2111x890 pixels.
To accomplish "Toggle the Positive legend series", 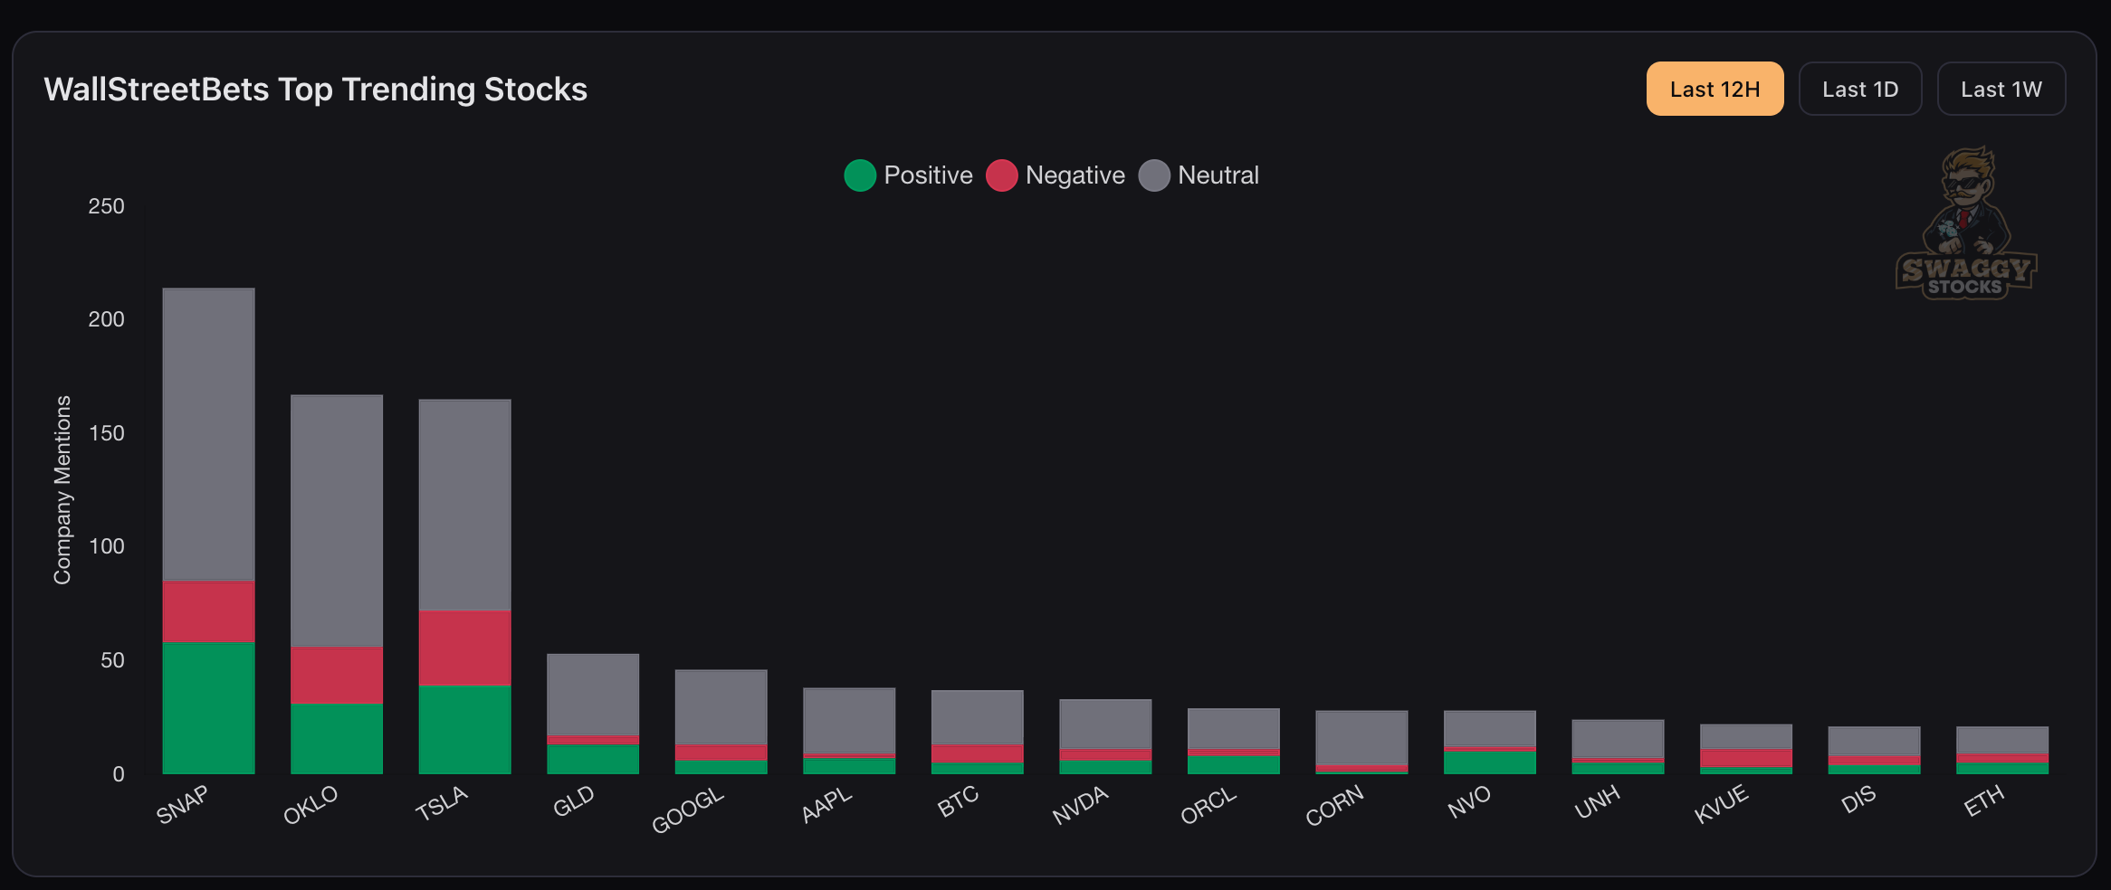I will click(908, 175).
